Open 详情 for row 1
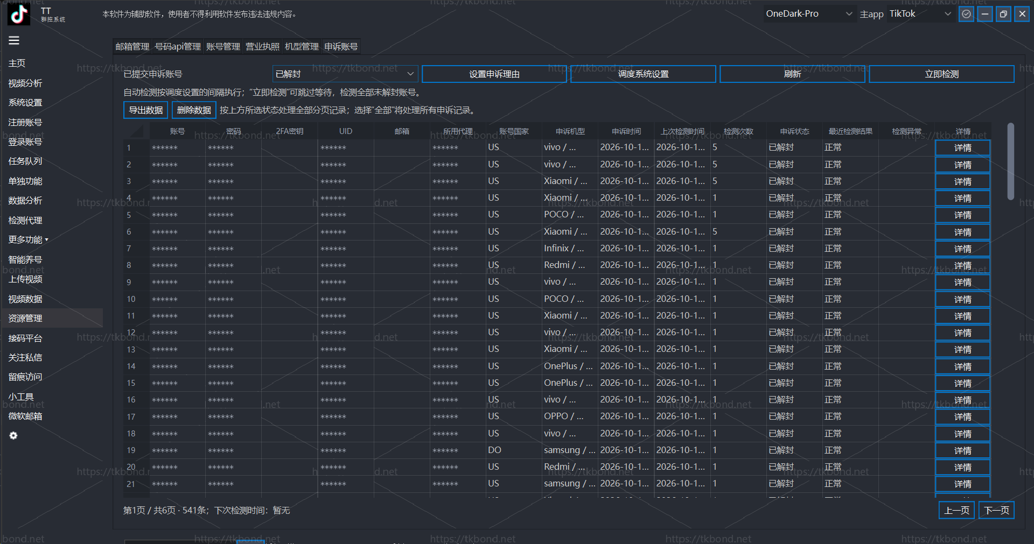The height and width of the screenshot is (544, 1034). (962, 148)
